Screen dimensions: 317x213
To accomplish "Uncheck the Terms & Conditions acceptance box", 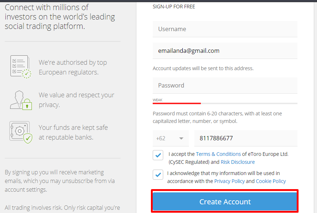I will pos(158,155).
